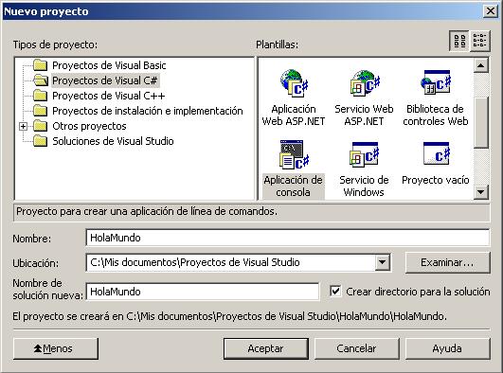Click 'Servicio de Windows' label text
This screenshot has height=373, width=503.
pos(364,186)
